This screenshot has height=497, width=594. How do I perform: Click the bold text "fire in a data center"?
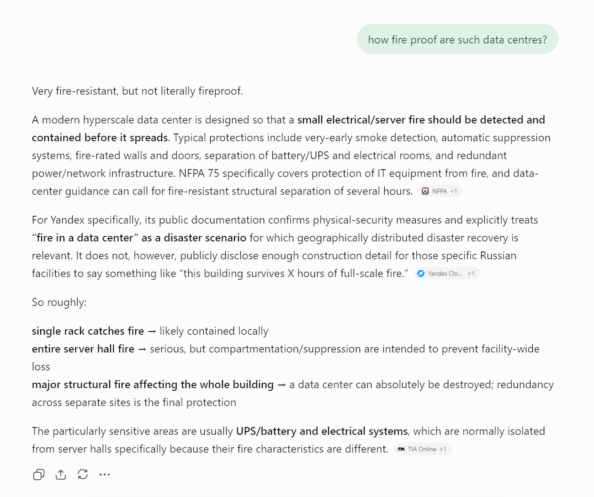[85, 238]
